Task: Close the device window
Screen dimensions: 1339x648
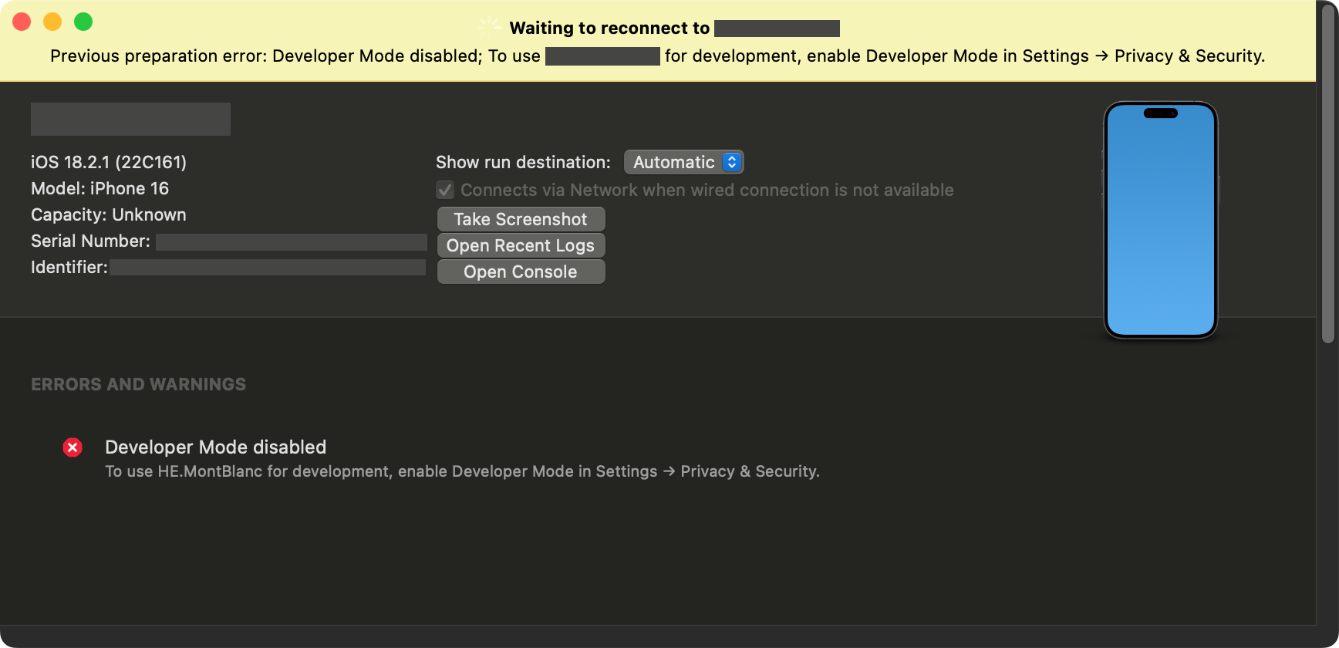Action: pyautogui.click(x=22, y=22)
